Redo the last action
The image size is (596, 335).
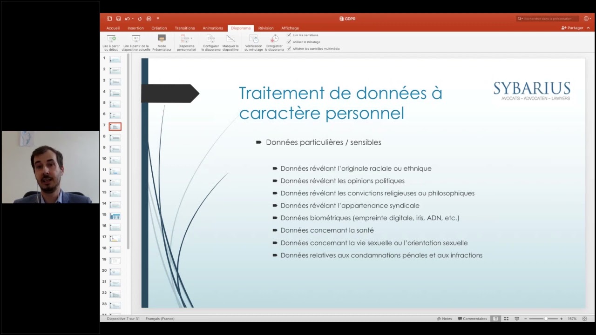tap(140, 19)
